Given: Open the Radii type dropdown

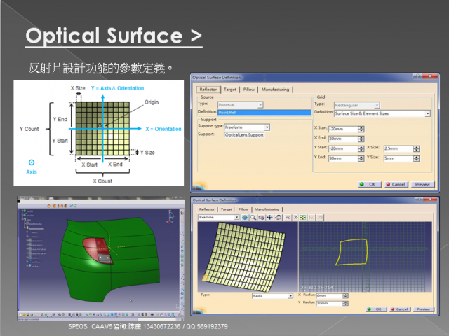Looking at the screenshot, I should 290,296.
